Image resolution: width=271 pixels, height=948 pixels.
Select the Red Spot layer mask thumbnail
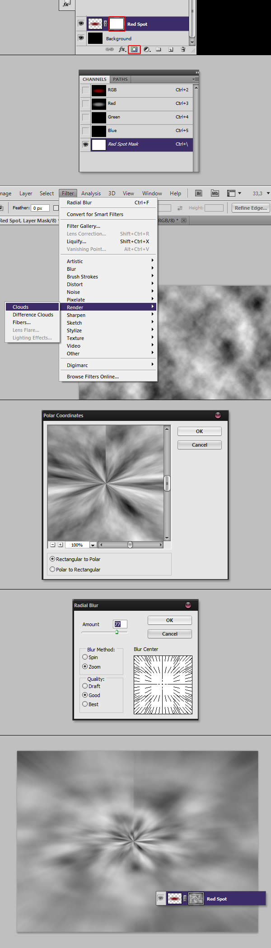click(117, 24)
